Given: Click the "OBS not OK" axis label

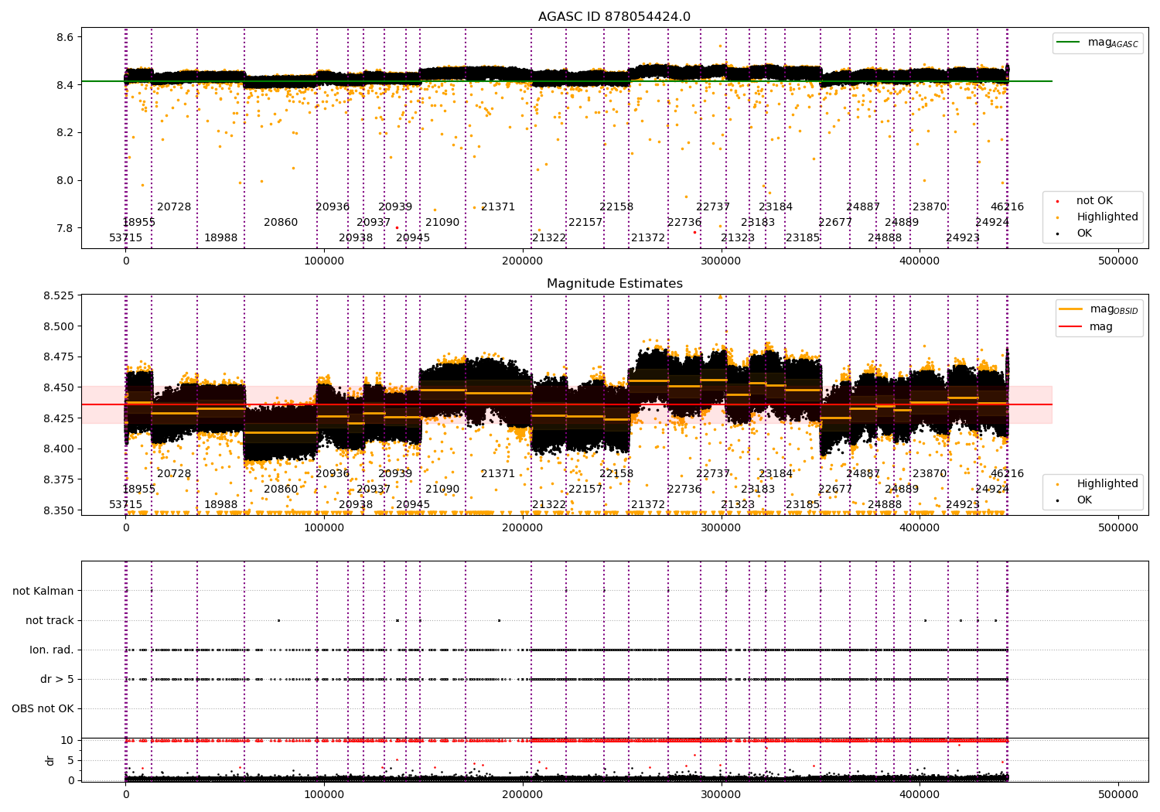Looking at the screenshot, I should (x=43, y=708).
